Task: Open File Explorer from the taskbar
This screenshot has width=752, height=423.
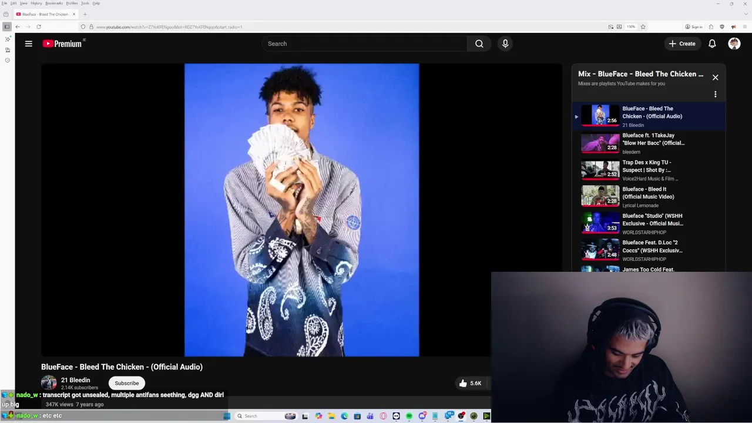Action: pos(331,416)
